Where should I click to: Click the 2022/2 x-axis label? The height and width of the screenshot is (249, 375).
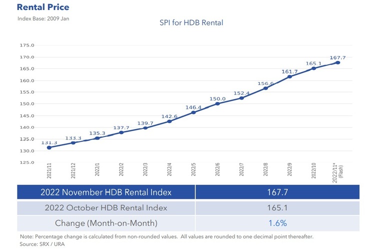(x=121, y=169)
